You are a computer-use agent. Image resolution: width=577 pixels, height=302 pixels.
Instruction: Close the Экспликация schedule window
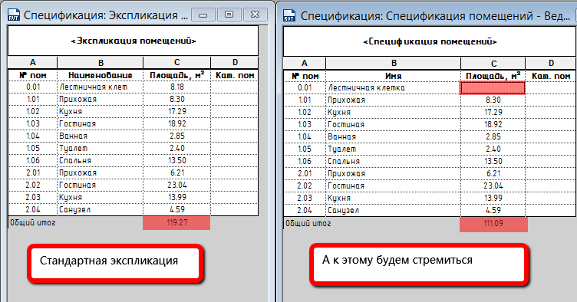[255, 15]
